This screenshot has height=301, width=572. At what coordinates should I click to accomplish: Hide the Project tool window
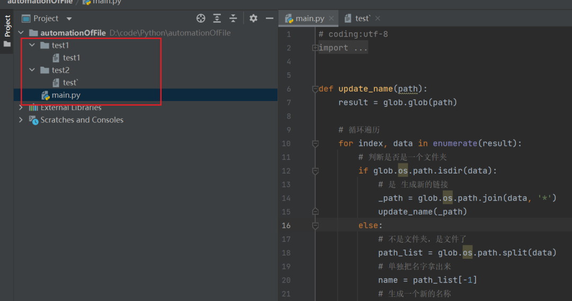270,18
